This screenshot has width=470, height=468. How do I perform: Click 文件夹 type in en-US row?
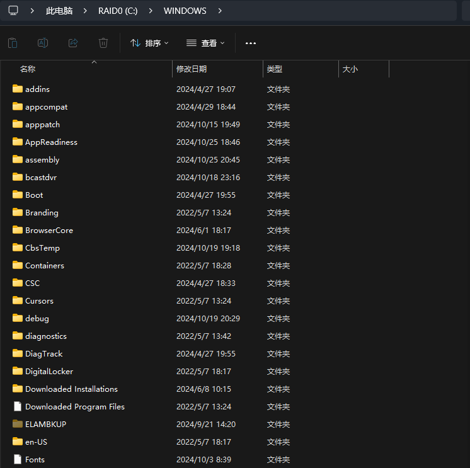[278, 442]
